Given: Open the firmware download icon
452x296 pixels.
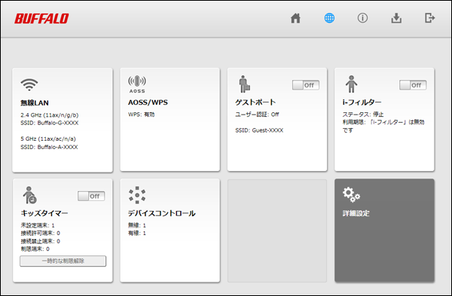Looking at the screenshot, I should [396, 18].
